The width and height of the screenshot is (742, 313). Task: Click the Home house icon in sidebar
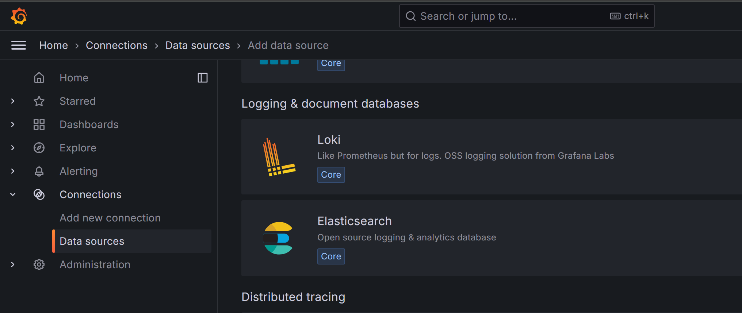tap(39, 78)
